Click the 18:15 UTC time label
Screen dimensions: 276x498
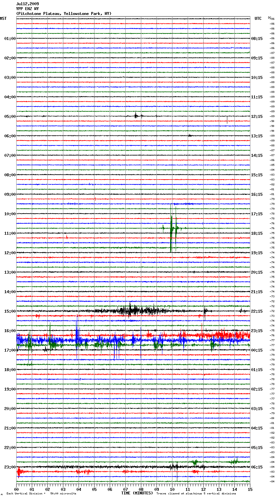(x=257, y=233)
